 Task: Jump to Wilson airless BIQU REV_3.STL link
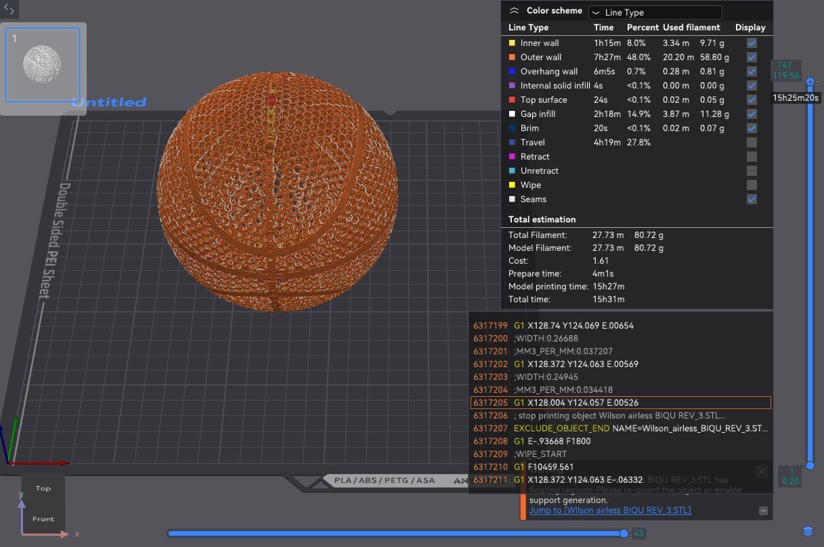pyautogui.click(x=610, y=510)
